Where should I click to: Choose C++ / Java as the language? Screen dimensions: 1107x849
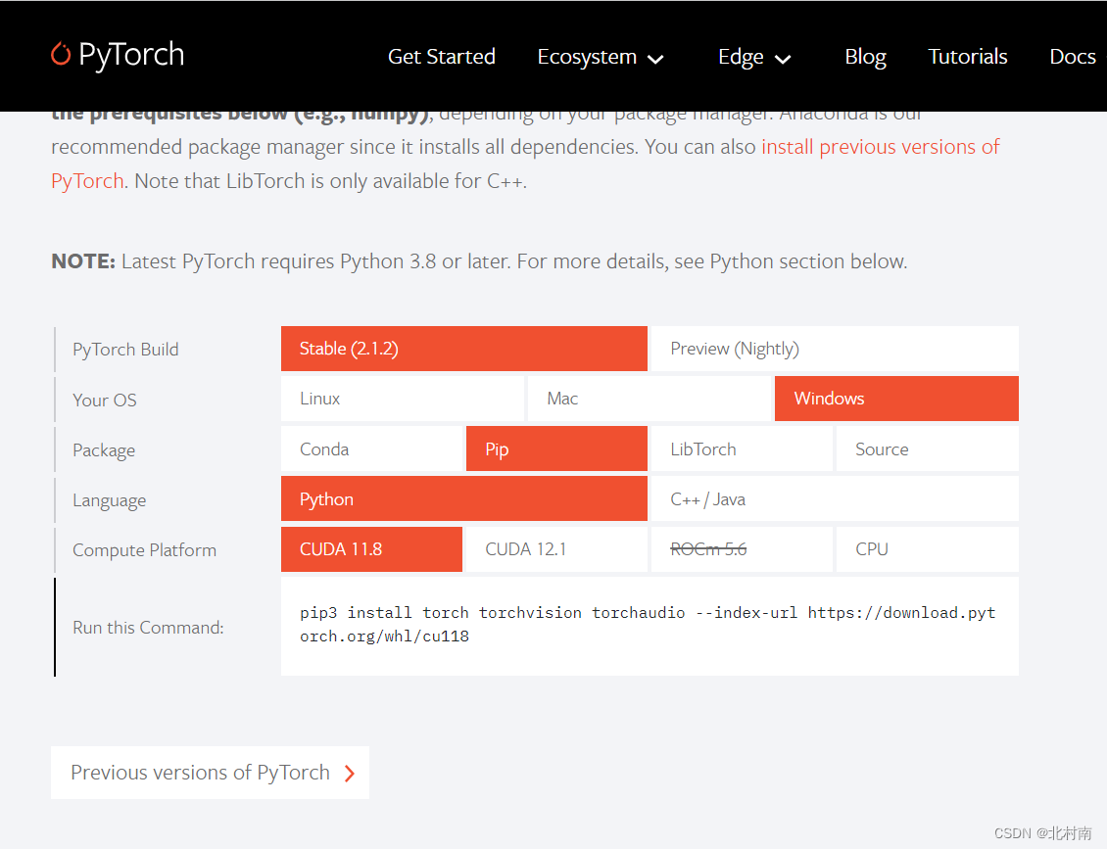click(835, 499)
